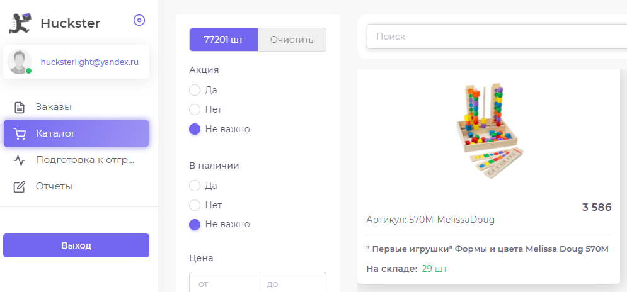
Task: Click the green online status dot
Action: coord(29,70)
